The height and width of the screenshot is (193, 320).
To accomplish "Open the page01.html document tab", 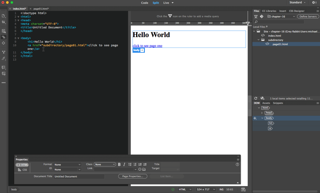I will pos(41,9).
